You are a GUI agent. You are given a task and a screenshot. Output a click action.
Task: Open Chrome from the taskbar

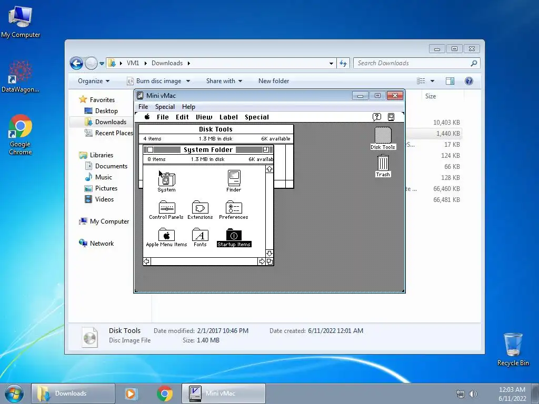tap(165, 393)
